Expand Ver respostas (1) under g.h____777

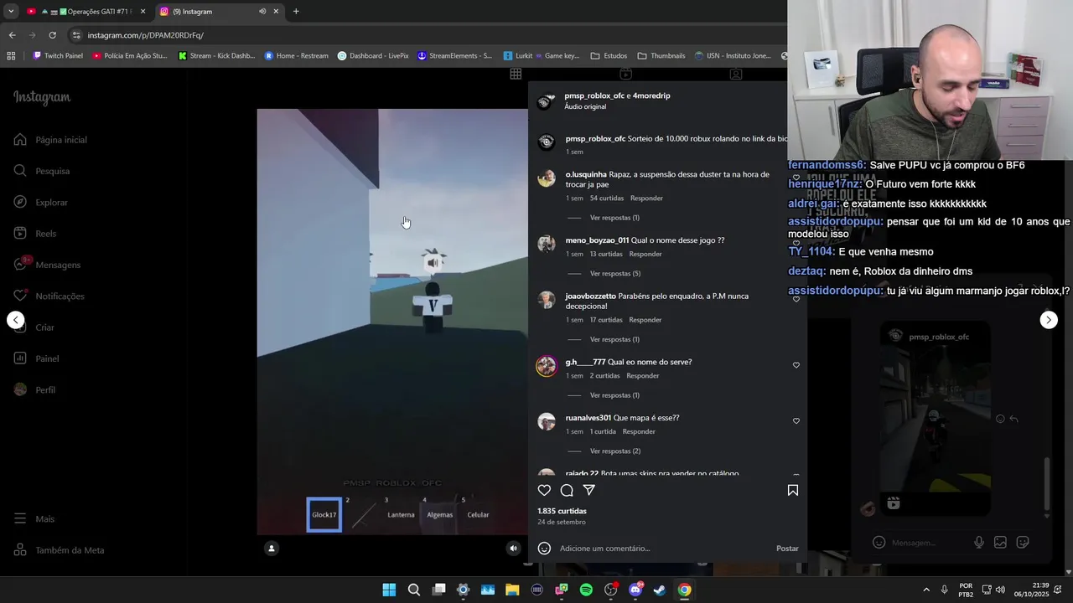[614, 395]
